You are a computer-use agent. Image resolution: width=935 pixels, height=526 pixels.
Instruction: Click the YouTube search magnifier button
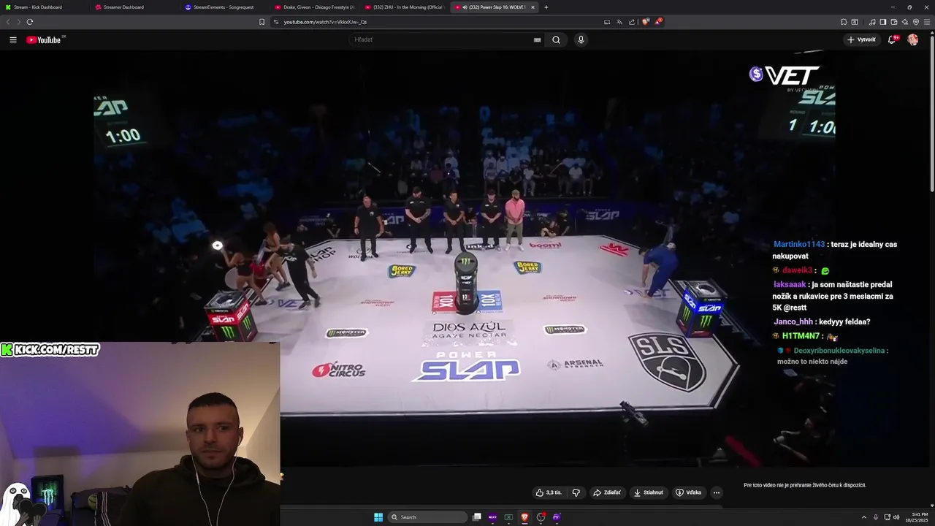(556, 39)
